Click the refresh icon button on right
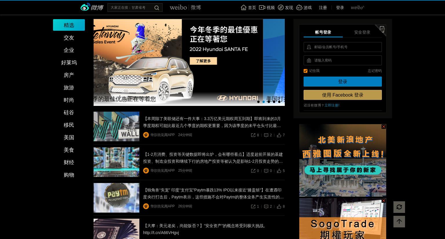445x239 pixels. coord(399,207)
